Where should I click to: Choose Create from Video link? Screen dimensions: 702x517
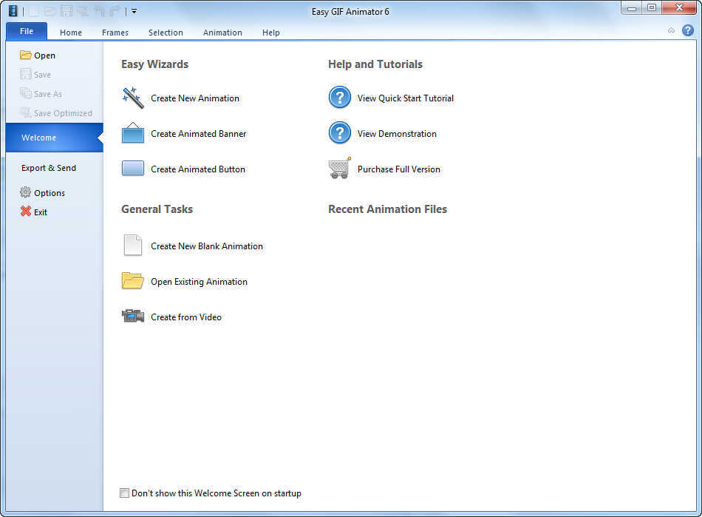coord(185,317)
